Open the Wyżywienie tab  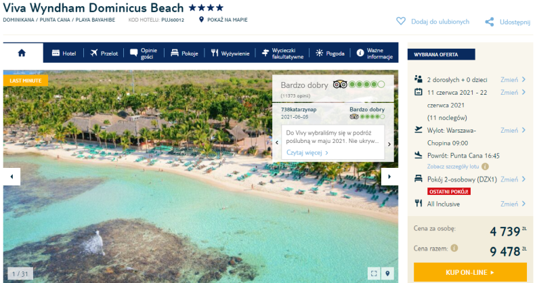pyautogui.click(x=230, y=53)
